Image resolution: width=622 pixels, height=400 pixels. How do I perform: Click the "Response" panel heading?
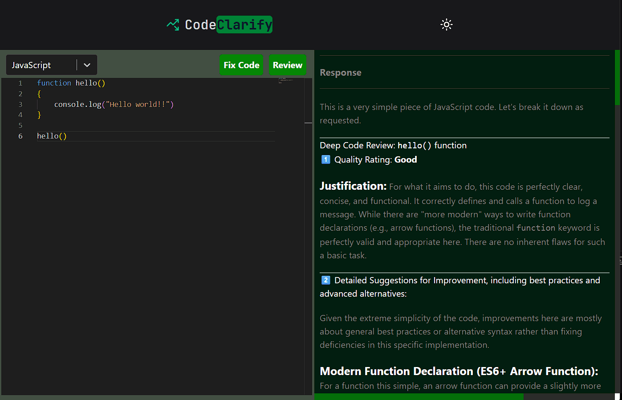[341, 72]
